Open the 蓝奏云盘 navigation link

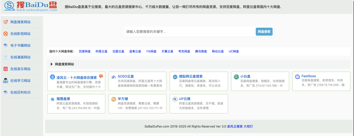point(135,51)
